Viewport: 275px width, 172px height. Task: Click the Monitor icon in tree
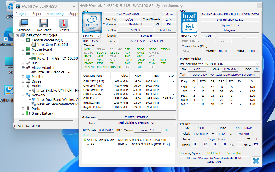[x=28, y=77]
